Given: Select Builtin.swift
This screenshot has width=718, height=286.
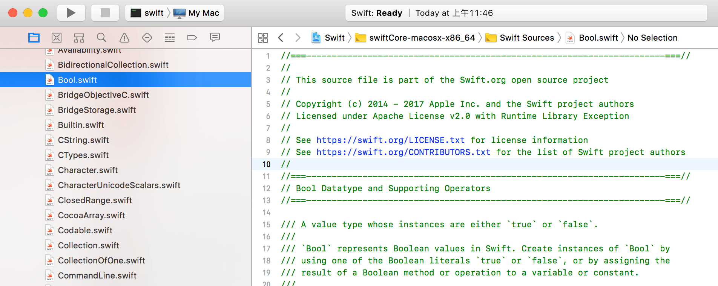Looking at the screenshot, I should click(x=126, y=125).
